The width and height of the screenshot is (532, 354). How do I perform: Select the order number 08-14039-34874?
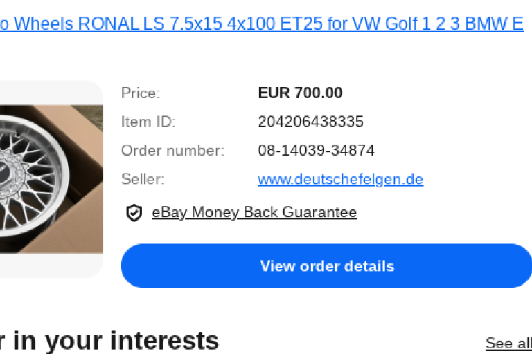[x=316, y=151]
